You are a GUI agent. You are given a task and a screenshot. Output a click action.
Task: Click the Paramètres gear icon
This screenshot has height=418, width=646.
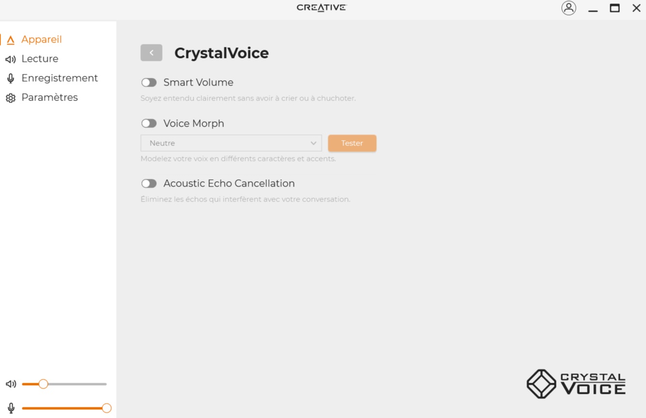point(10,98)
